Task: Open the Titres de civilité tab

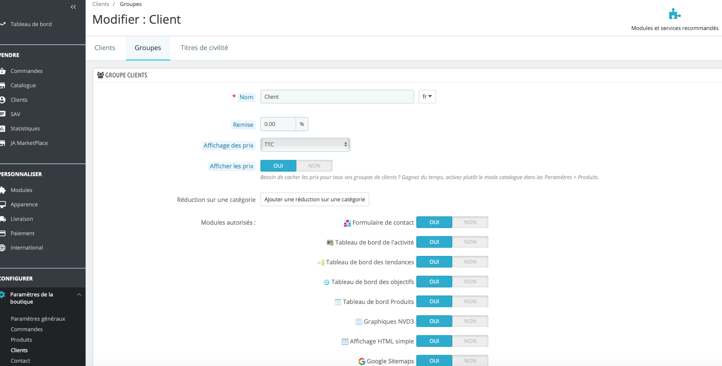Action: tap(204, 48)
